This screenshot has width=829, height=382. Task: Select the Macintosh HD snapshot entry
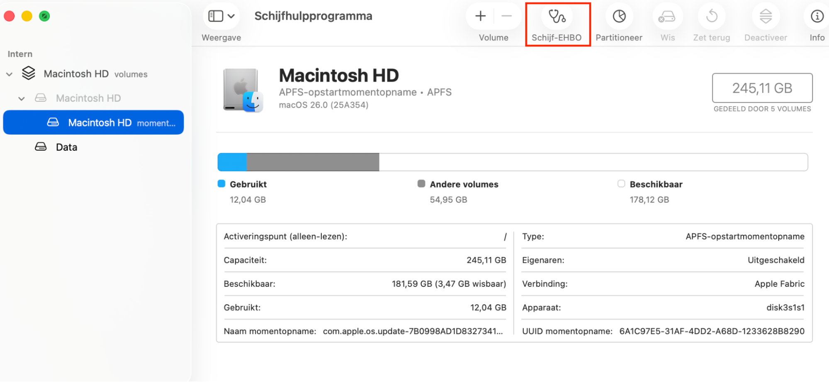click(100, 123)
